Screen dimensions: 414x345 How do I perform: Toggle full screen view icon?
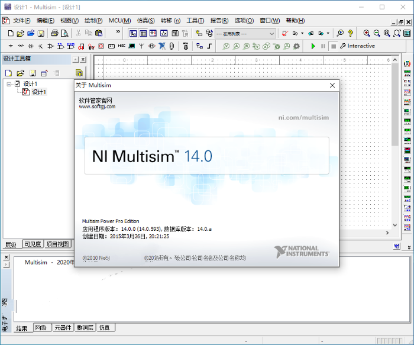tap(407, 33)
